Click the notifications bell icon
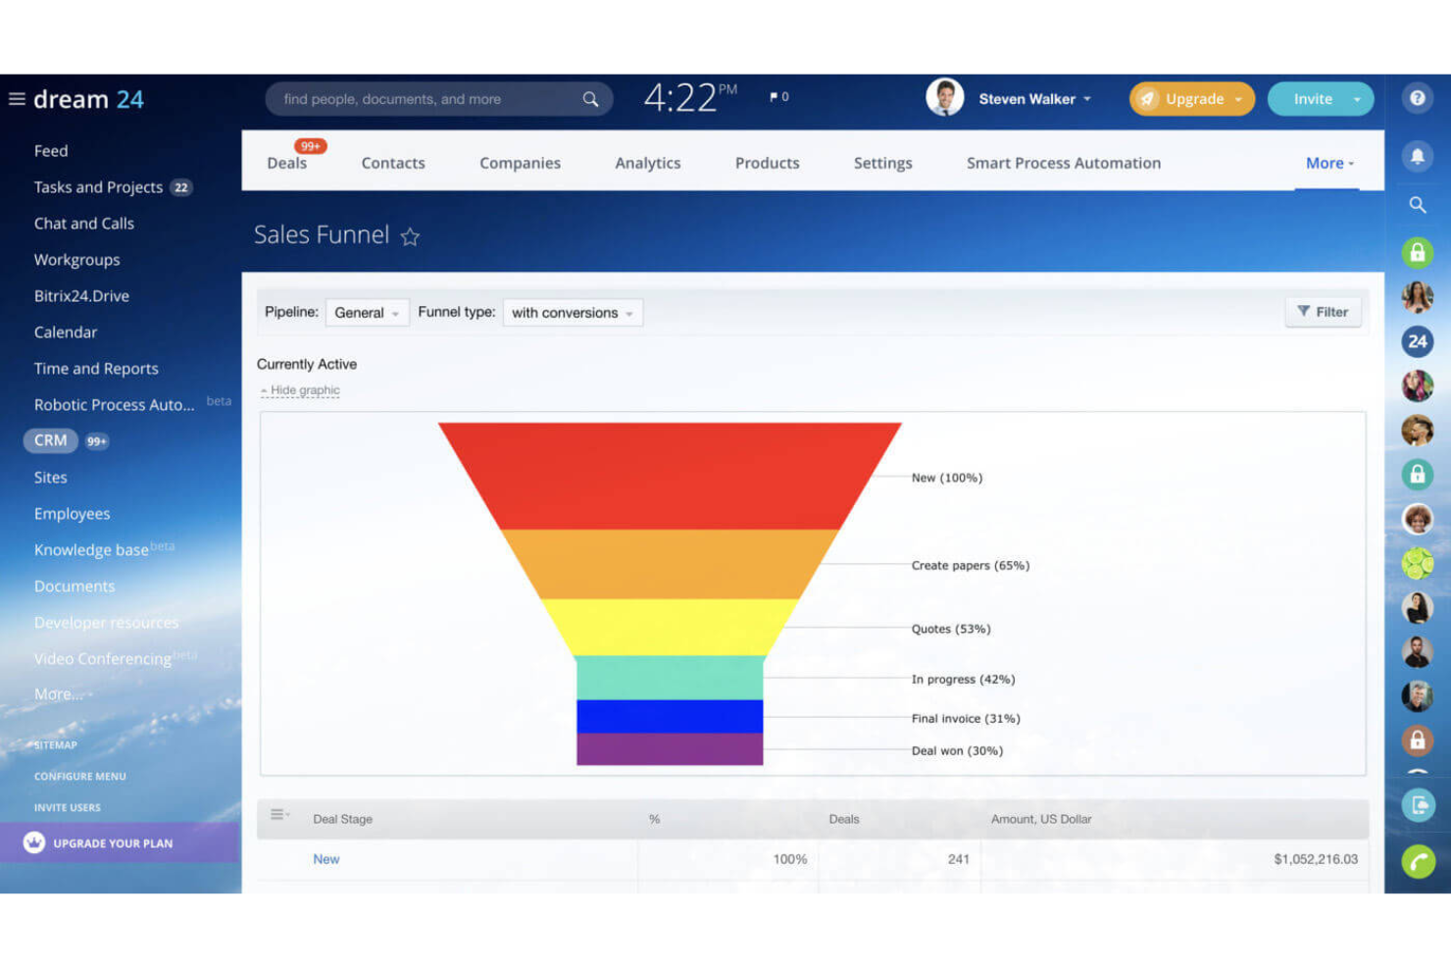This screenshot has width=1451, height=968. pos(1418,157)
